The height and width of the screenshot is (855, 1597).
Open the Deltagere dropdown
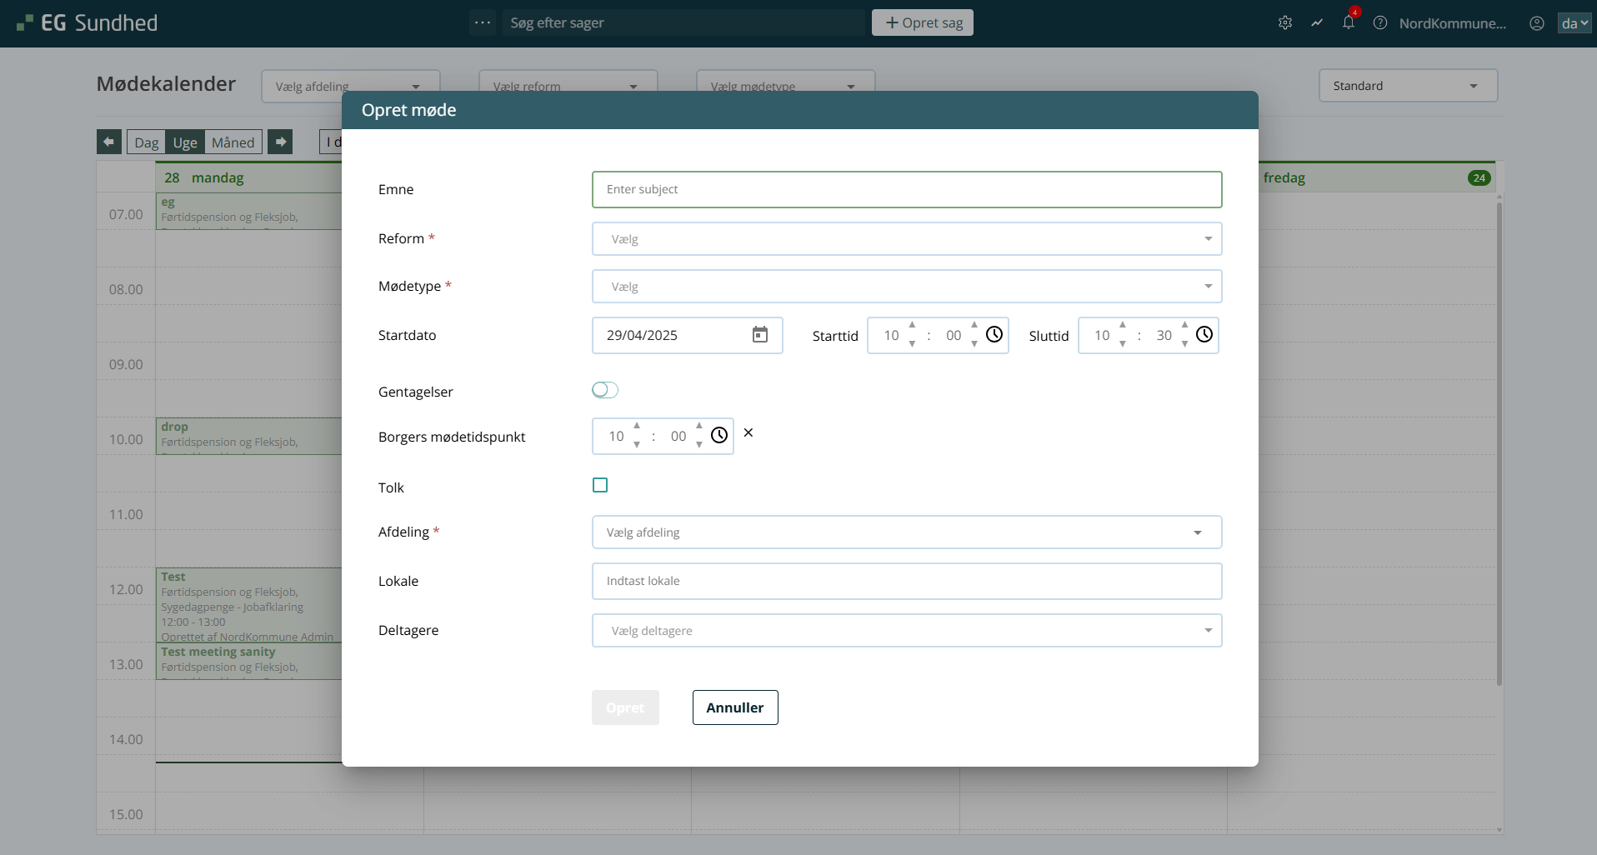(x=906, y=631)
